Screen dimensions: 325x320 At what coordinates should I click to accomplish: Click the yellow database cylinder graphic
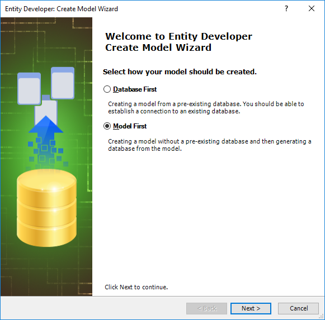[x=46, y=208]
